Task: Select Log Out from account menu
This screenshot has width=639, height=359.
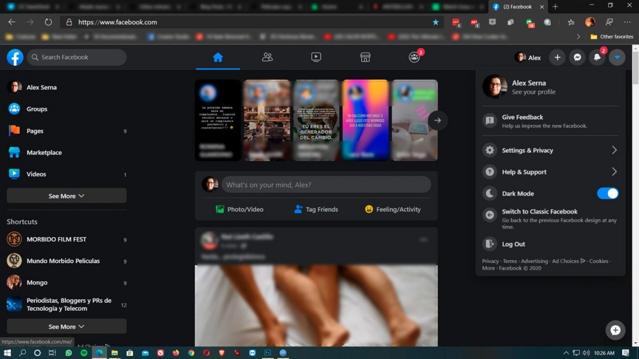Action: (513, 244)
